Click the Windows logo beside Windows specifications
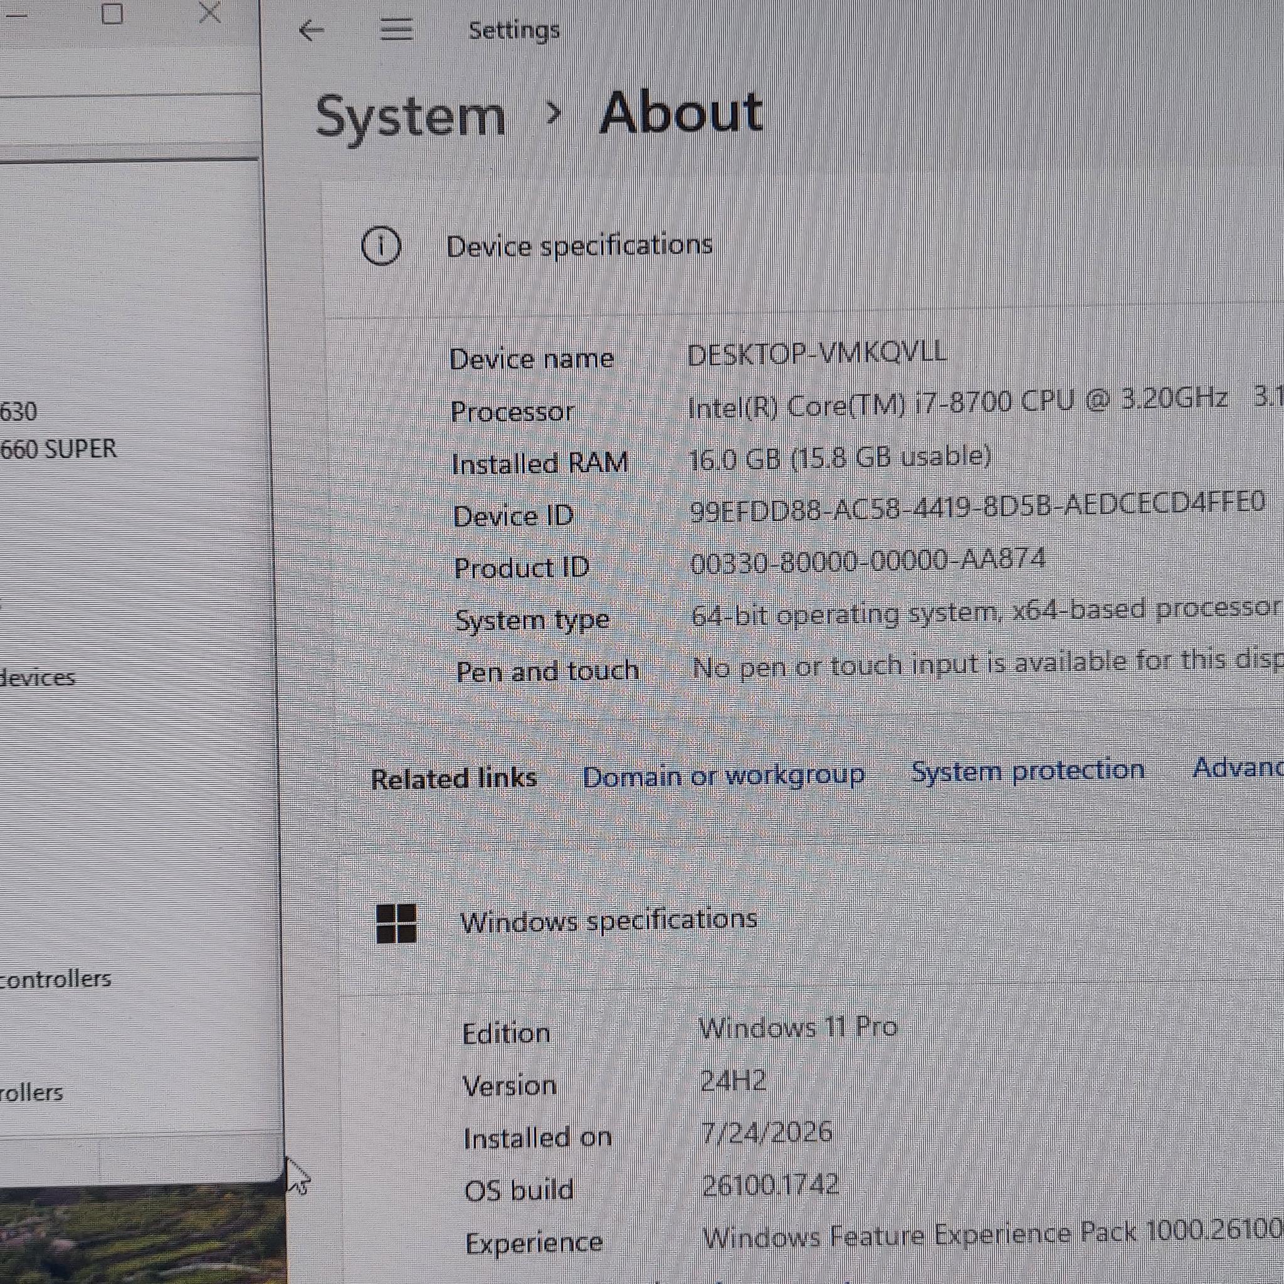The height and width of the screenshot is (1284, 1284). click(396, 924)
